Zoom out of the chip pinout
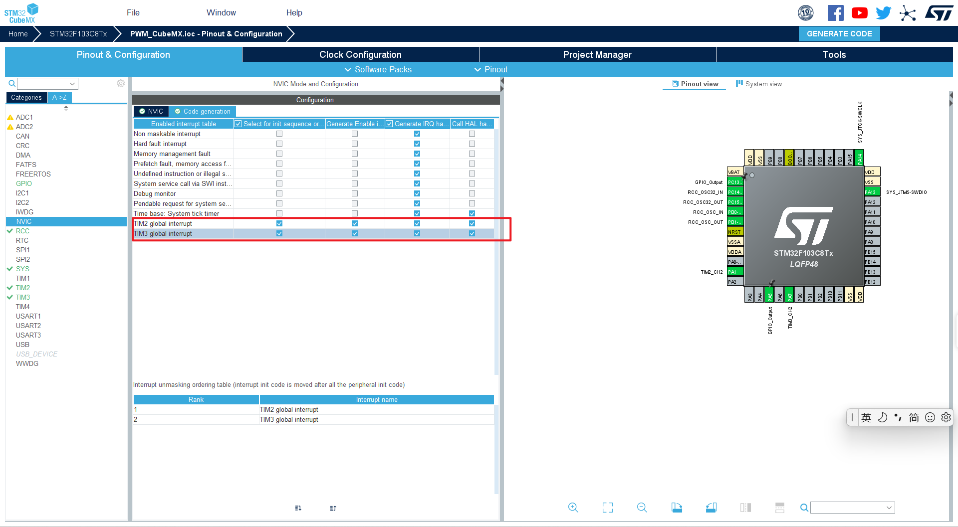This screenshot has height=527, width=958. [x=642, y=508]
